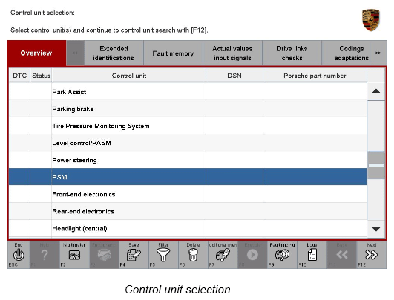The width and height of the screenshot is (394, 300).
Task: Click the DSN column header
Action: click(x=234, y=76)
